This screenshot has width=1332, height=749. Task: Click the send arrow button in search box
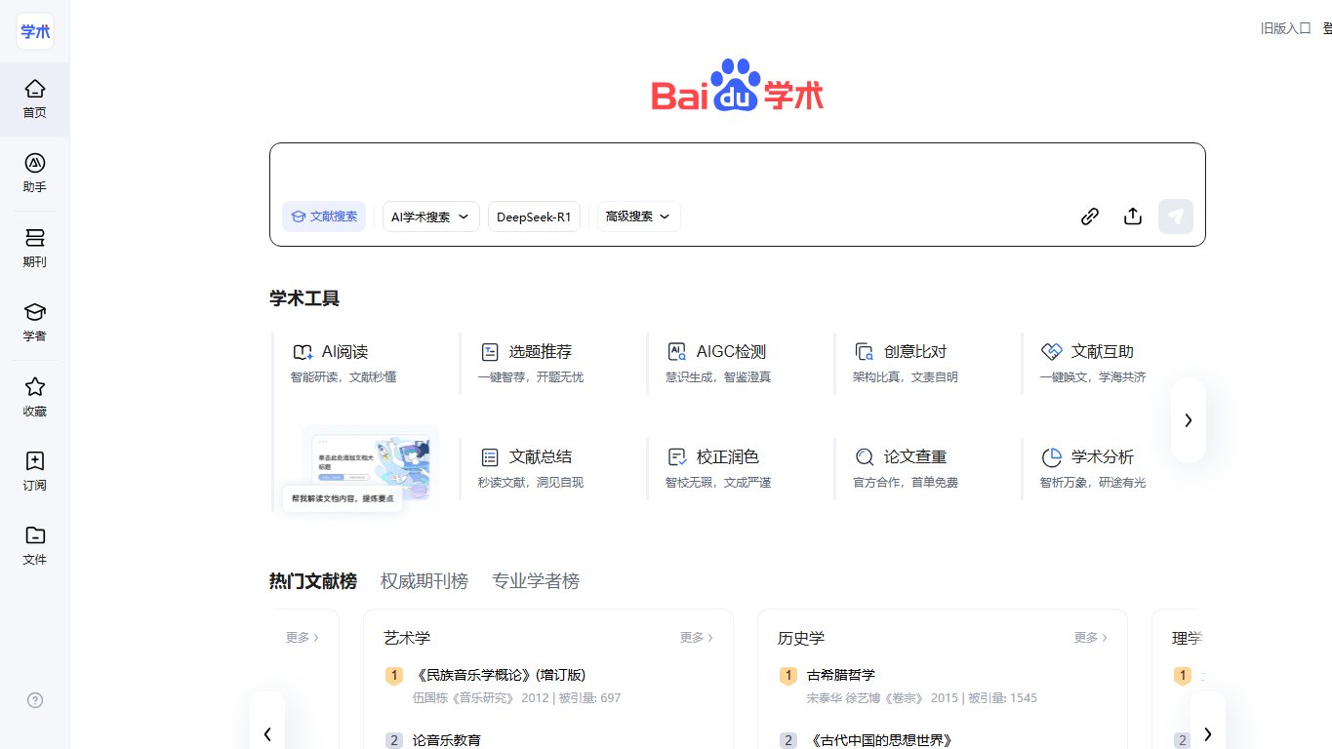1176,217
